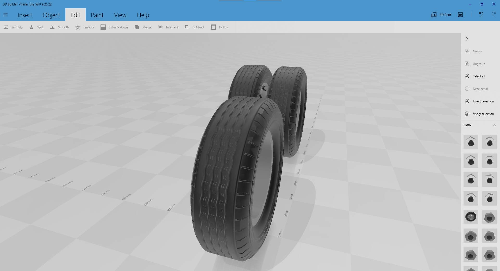Click the Smooth tool icon
The width and height of the screenshot is (500, 271).
pyautogui.click(x=52, y=27)
